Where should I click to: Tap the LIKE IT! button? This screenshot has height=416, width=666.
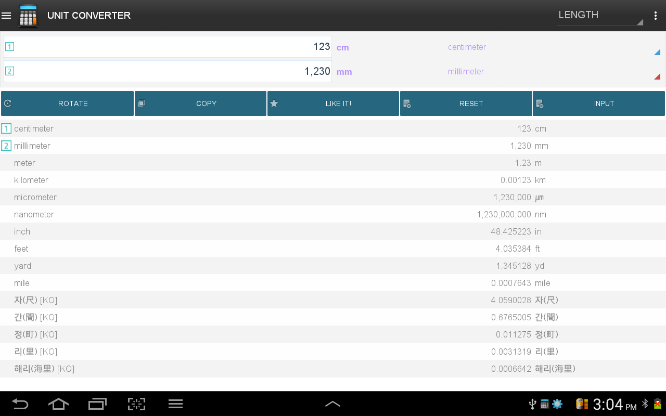tap(333, 103)
